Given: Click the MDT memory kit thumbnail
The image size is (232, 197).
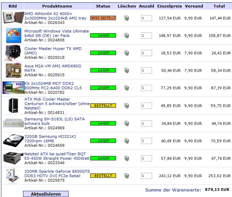Looking at the screenshot, I should (x=13, y=88).
